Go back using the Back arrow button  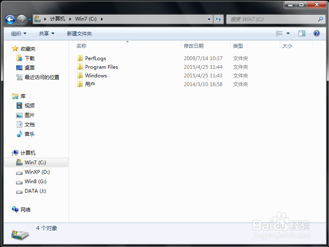[10, 19]
